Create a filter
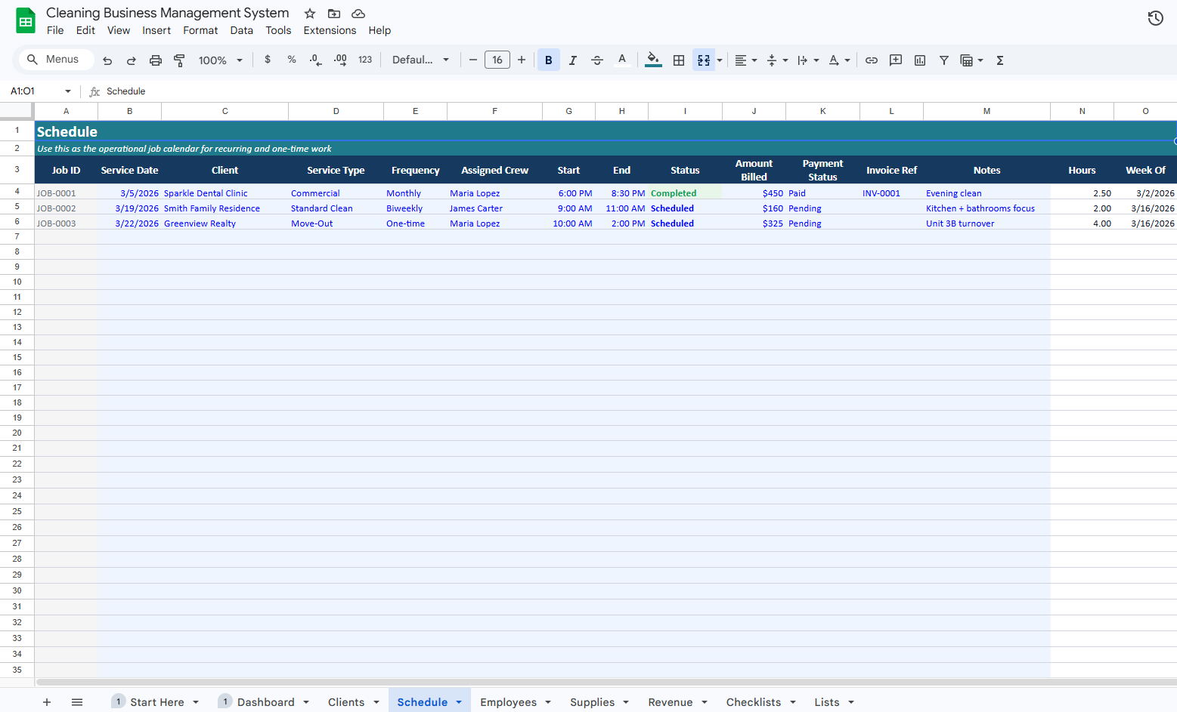This screenshot has height=712, width=1177. tap(944, 60)
